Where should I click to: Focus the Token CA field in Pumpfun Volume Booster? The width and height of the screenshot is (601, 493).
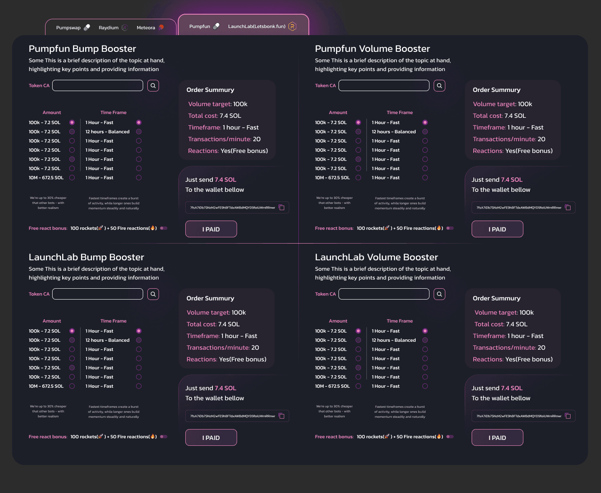coord(384,86)
